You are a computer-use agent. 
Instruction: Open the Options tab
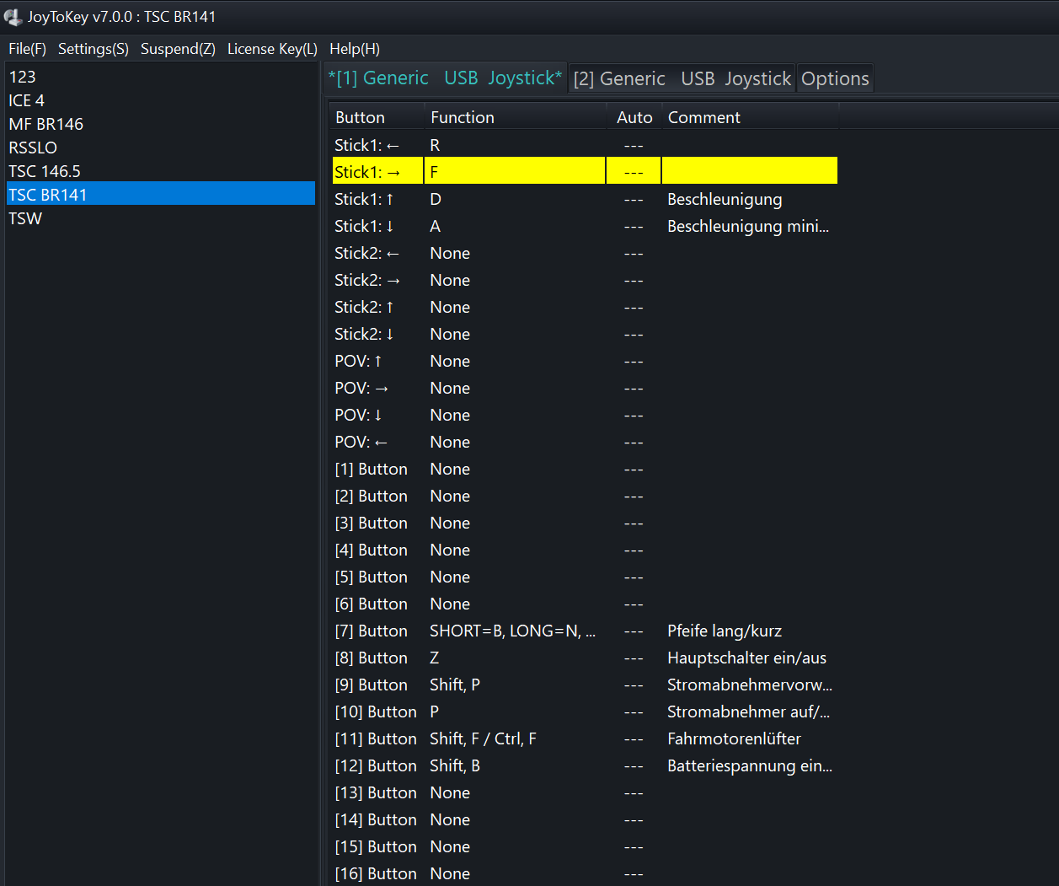pyautogui.click(x=835, y=78)
